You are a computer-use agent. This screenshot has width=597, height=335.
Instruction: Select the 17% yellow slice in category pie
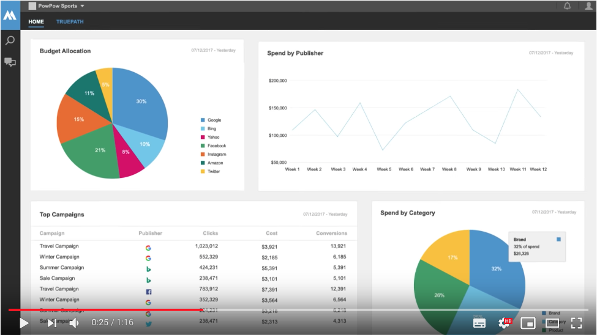point(452,257)
